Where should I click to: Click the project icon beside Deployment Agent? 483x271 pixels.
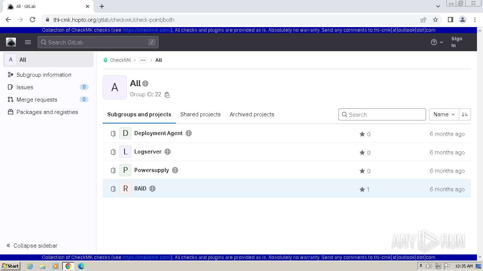[113, 134]
